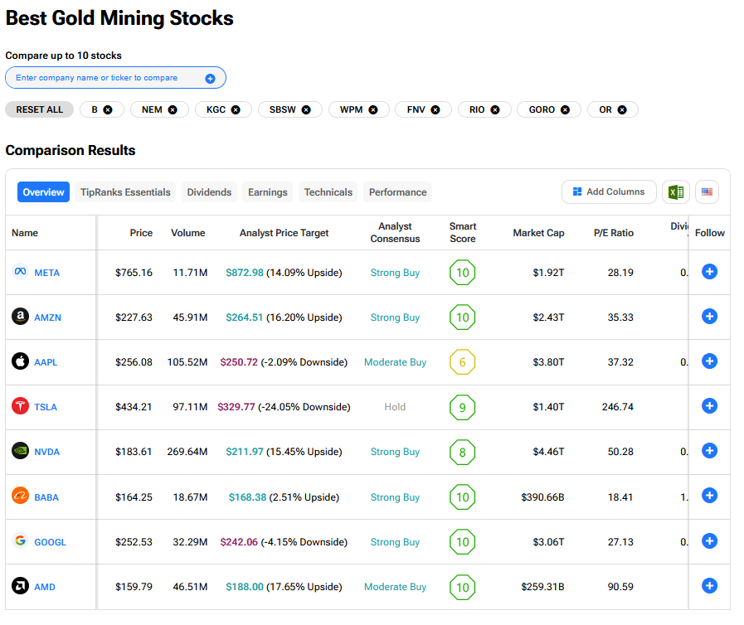This screenshot has height=625, width=744.
Task: Switch to the Earnings tab
Action: point(268,192)
